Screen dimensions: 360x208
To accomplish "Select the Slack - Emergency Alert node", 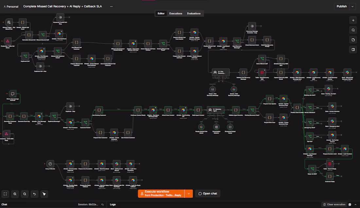I will click(332, 121).
